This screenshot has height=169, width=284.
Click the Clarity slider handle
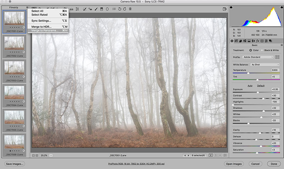(260, 133)
